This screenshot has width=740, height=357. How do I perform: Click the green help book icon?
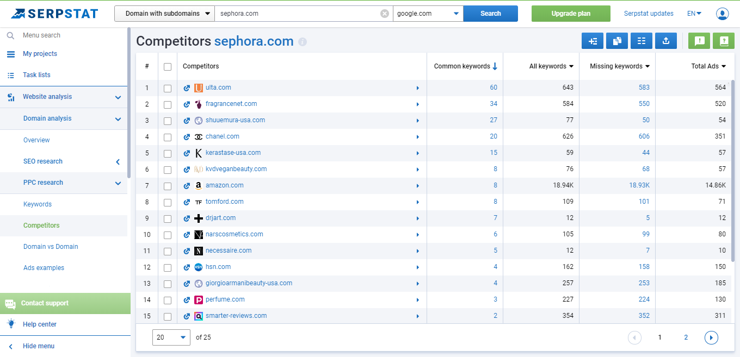point(724,41)
